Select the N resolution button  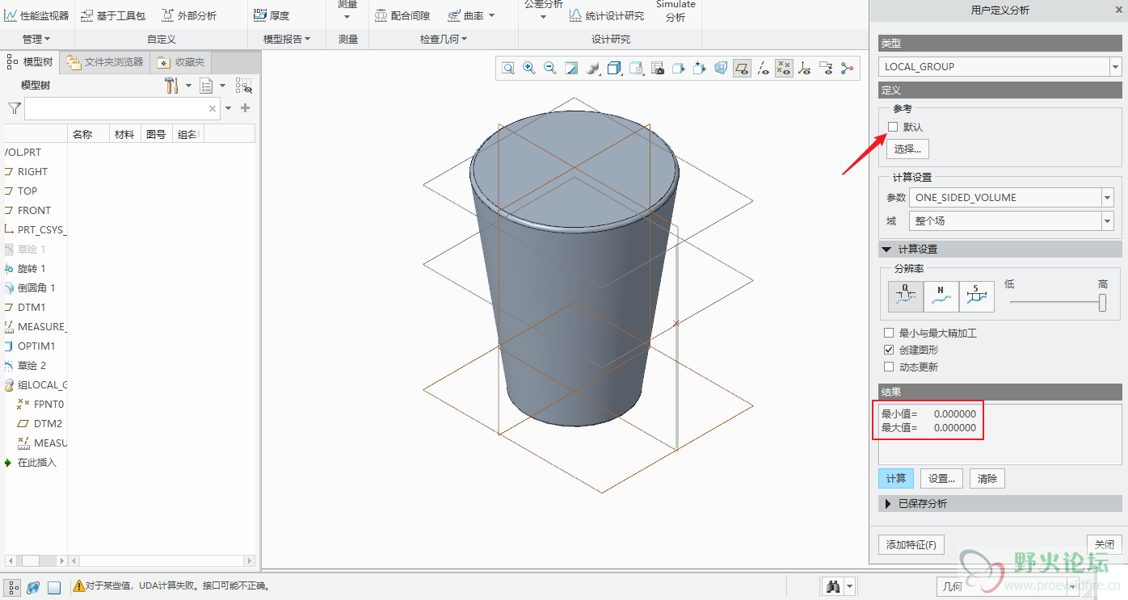pos(941,296)
